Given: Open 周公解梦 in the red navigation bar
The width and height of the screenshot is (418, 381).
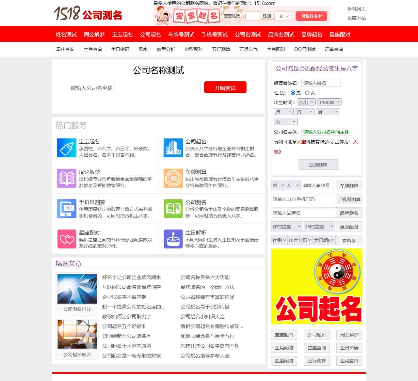Looking at the screenshot, I should pyautogui.click(x=94, y=34).
